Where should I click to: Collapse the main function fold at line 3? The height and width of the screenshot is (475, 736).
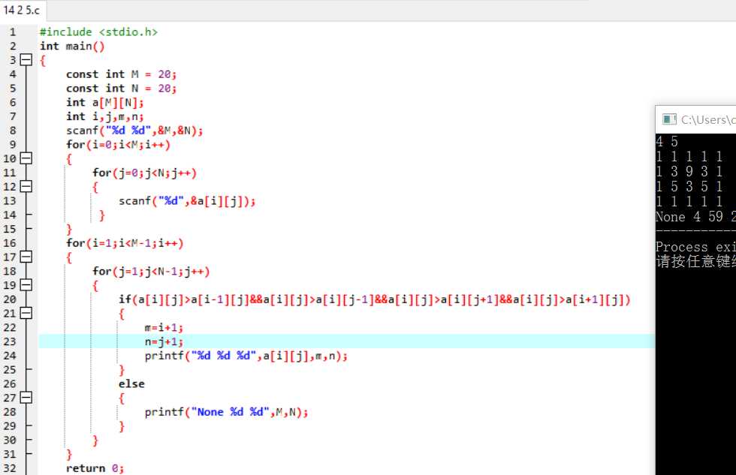[26, 60]
